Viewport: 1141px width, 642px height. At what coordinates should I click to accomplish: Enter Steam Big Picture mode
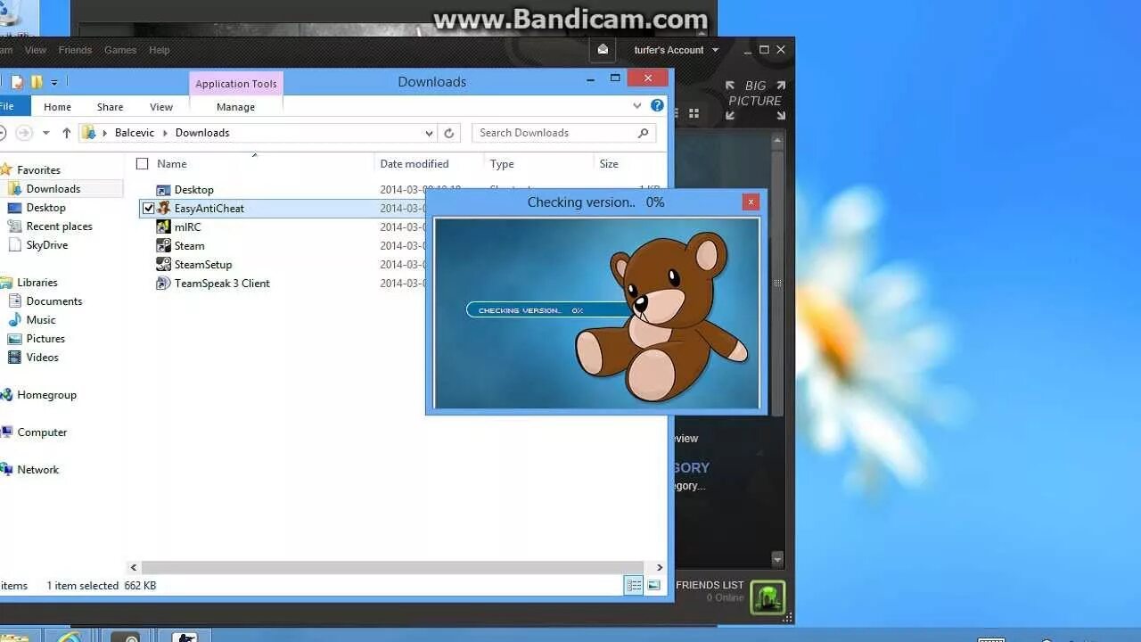(755, 100)
